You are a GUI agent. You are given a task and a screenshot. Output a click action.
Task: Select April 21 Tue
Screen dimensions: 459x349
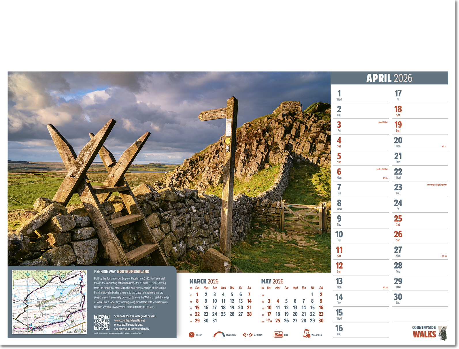click(398, 158)
